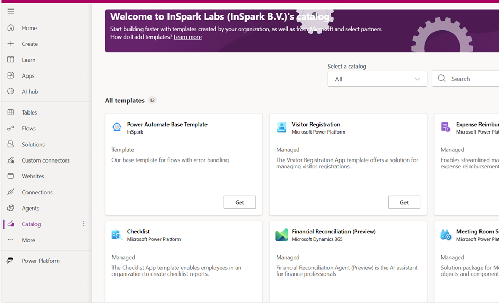Click the Power Platform icon
The height and width of the screenshot is (303, 499).
[10, 260]
